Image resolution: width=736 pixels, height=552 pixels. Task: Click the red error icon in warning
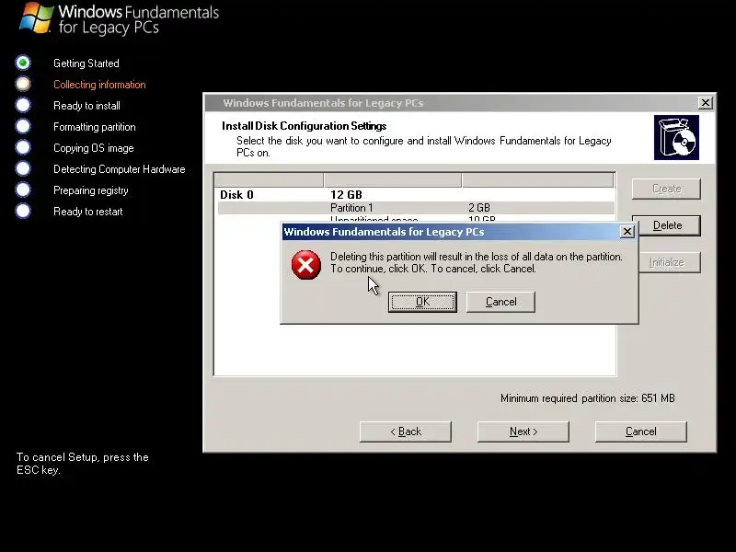click(306, 265)
